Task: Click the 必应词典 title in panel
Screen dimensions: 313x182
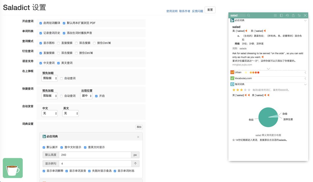Action: point(239,20)
